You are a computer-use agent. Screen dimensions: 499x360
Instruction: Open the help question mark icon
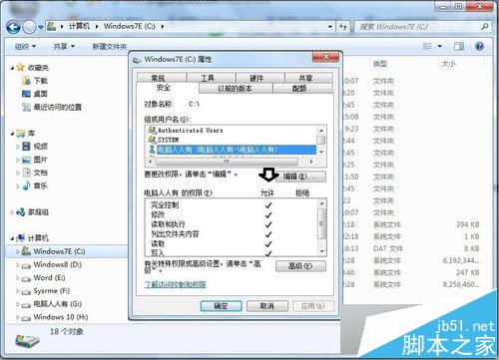click(x=479, y=46)
